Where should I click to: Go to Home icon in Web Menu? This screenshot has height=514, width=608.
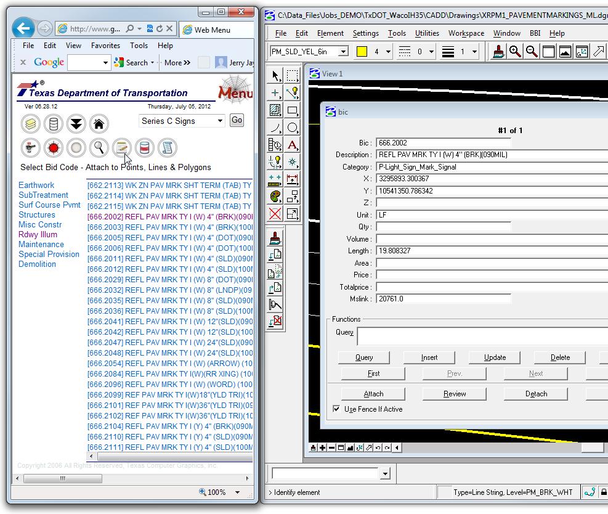(x=99, y=124)
